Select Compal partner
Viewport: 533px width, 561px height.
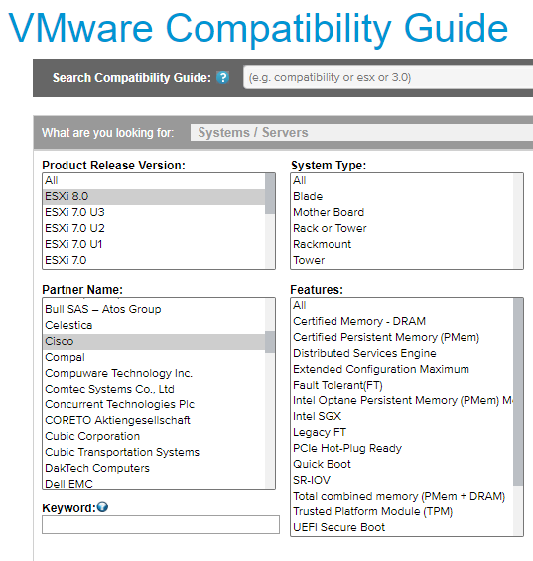(154, 357)
